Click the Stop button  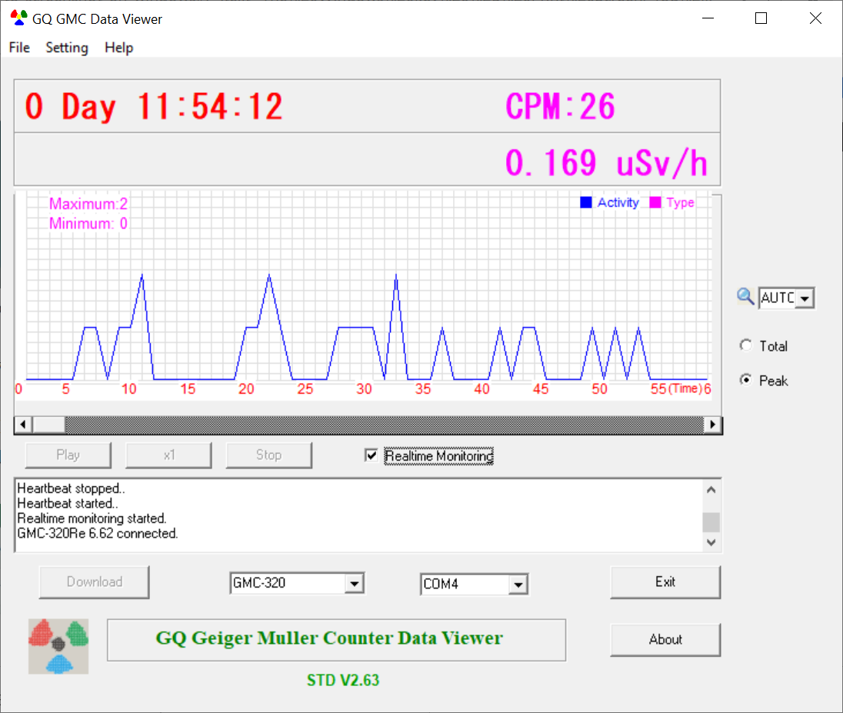click(x=268, y=455)
